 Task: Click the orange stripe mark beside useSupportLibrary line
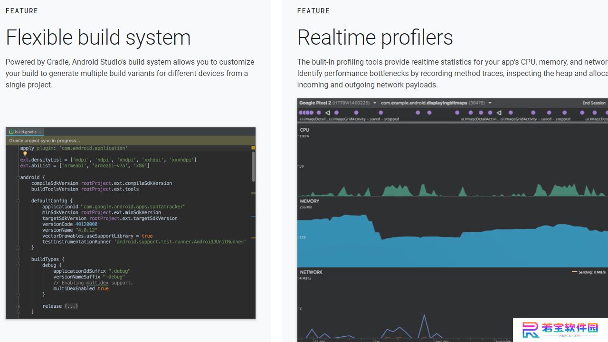click(x=253, y=237)
